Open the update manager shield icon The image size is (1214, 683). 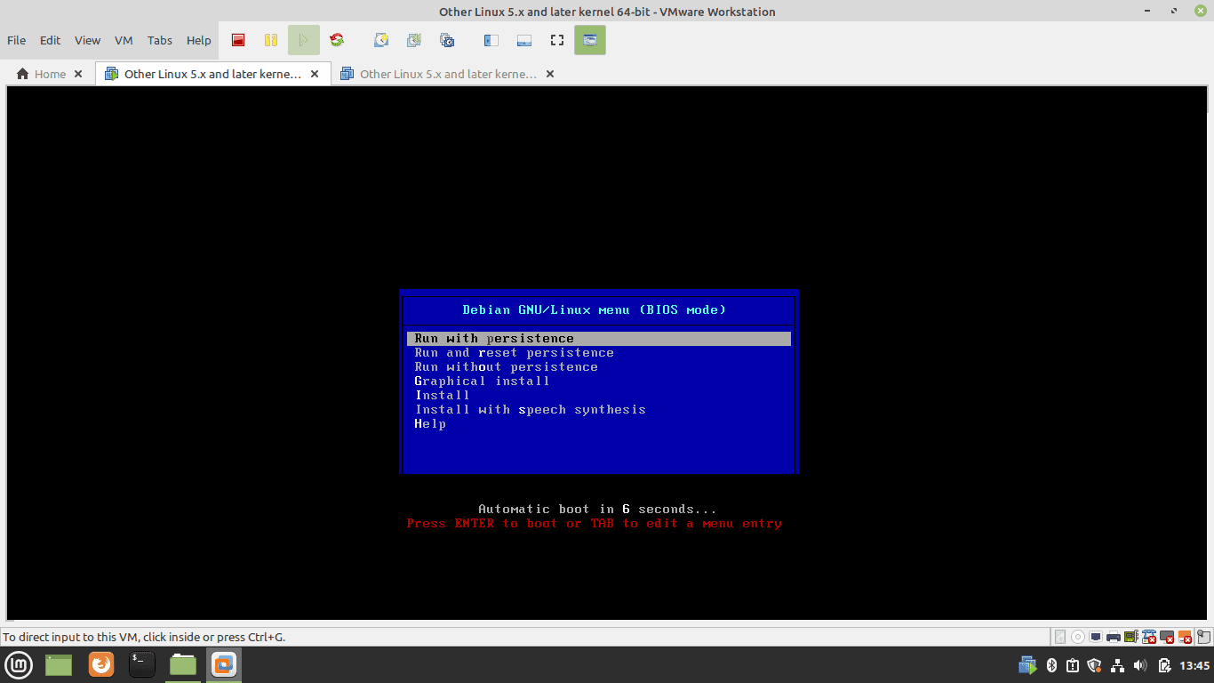[1094, 665]
